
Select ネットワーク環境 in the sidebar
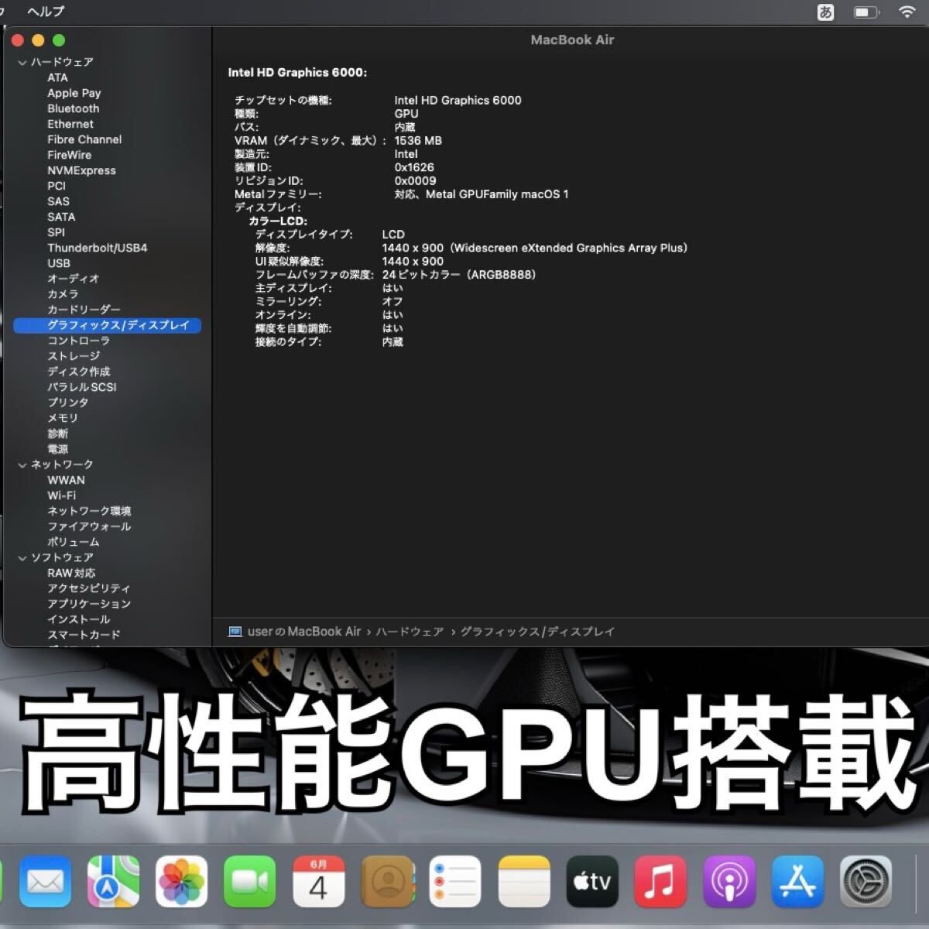coord(89,511)
